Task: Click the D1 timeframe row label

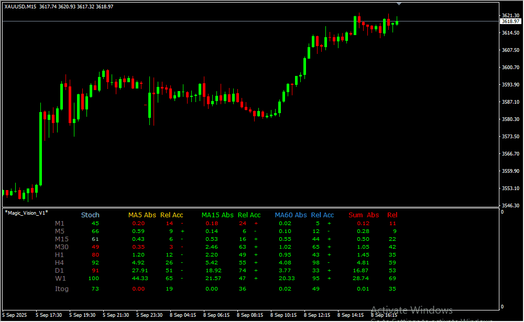Action: click(60, 271)
